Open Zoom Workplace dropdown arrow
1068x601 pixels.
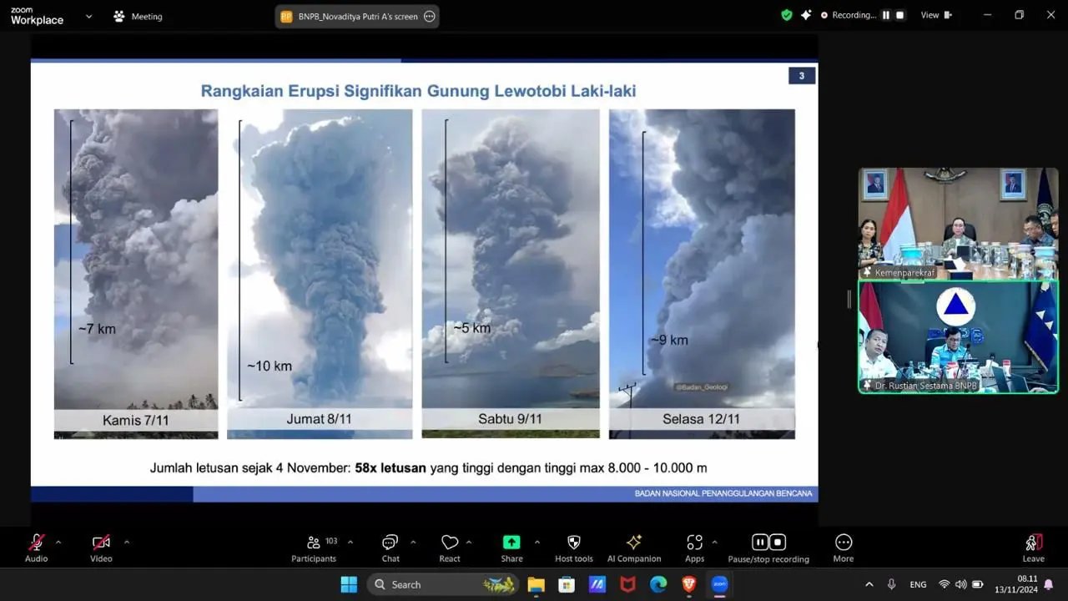(x=88, y=16)
